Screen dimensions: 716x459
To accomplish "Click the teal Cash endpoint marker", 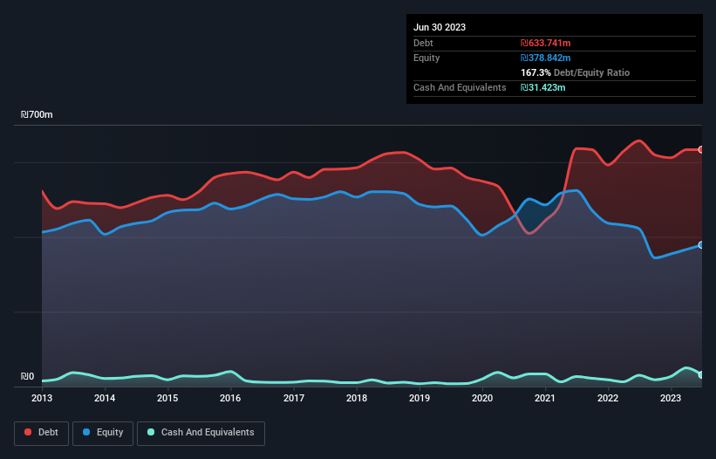I will 701,375.
